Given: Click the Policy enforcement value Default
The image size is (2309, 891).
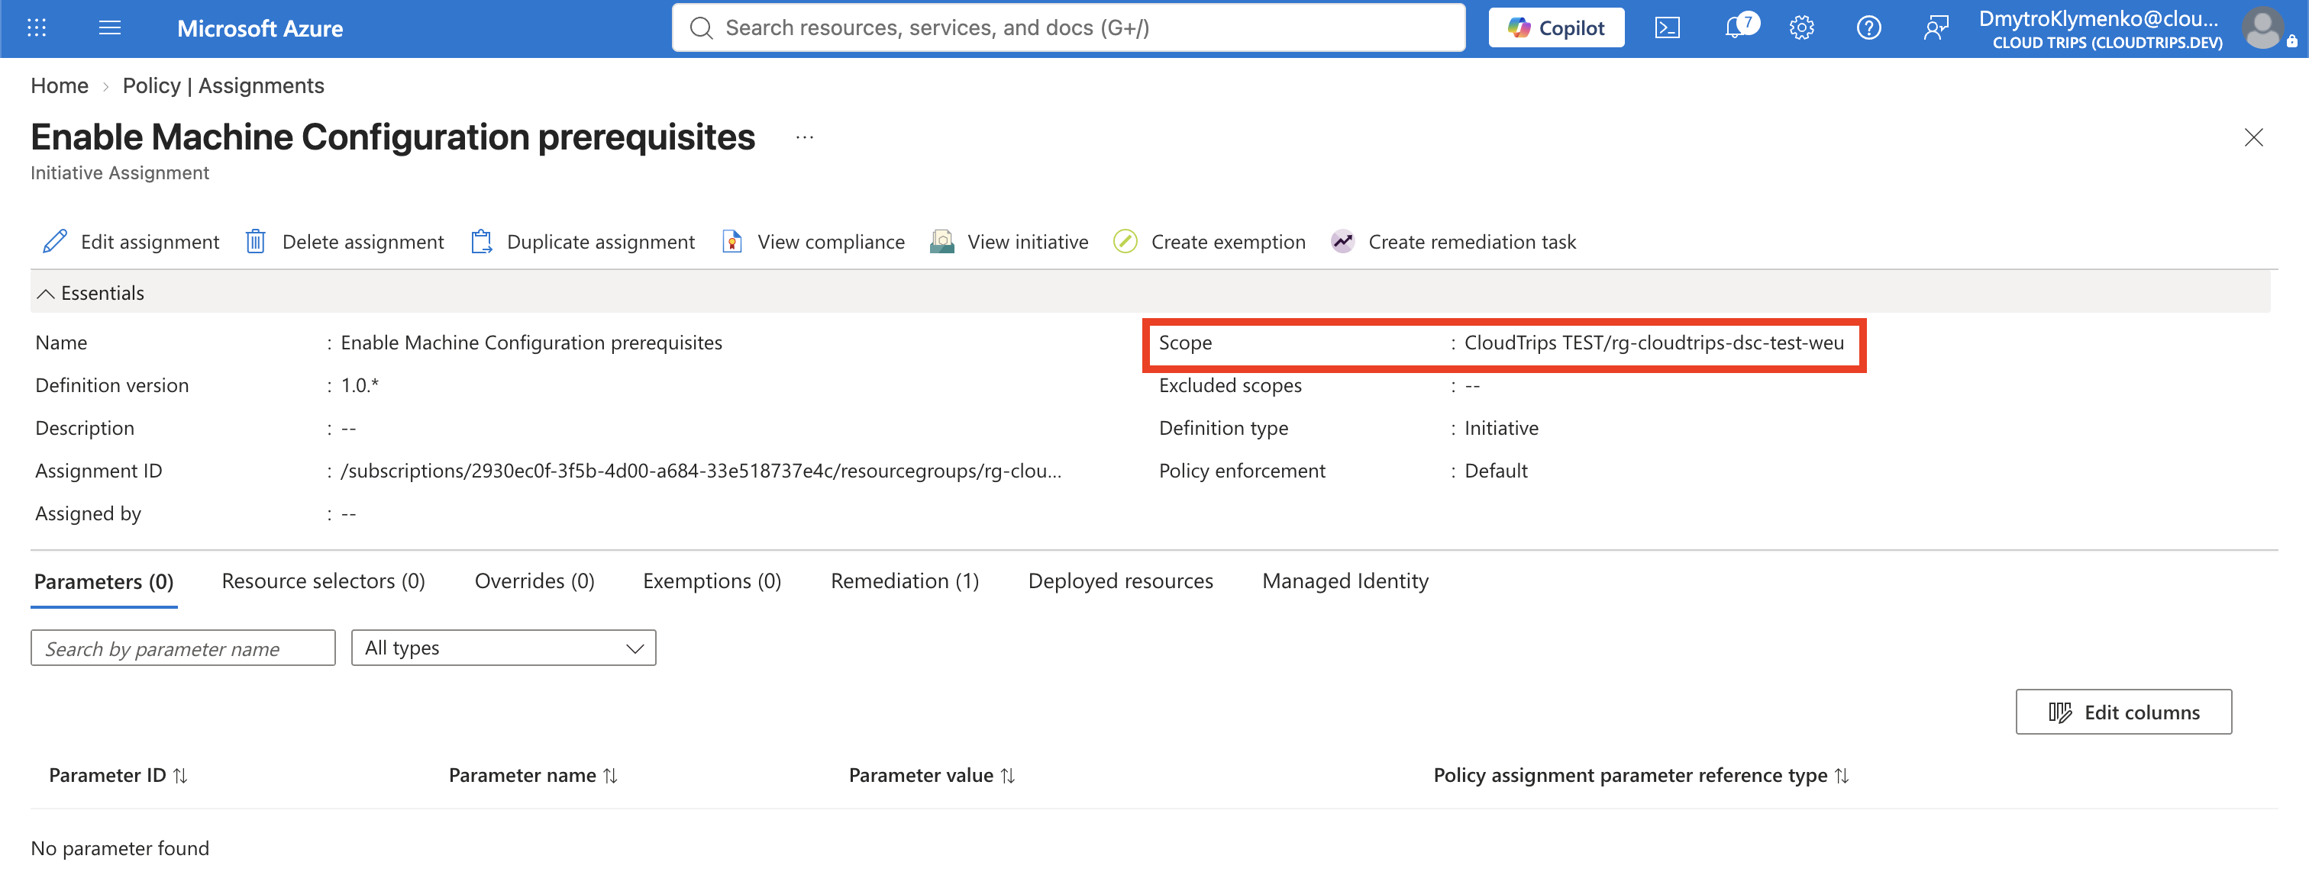Looking at the screenshot, I should (x=1496, y=471).
